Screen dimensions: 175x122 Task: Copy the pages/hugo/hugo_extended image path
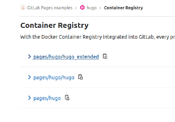coord(105,56)
